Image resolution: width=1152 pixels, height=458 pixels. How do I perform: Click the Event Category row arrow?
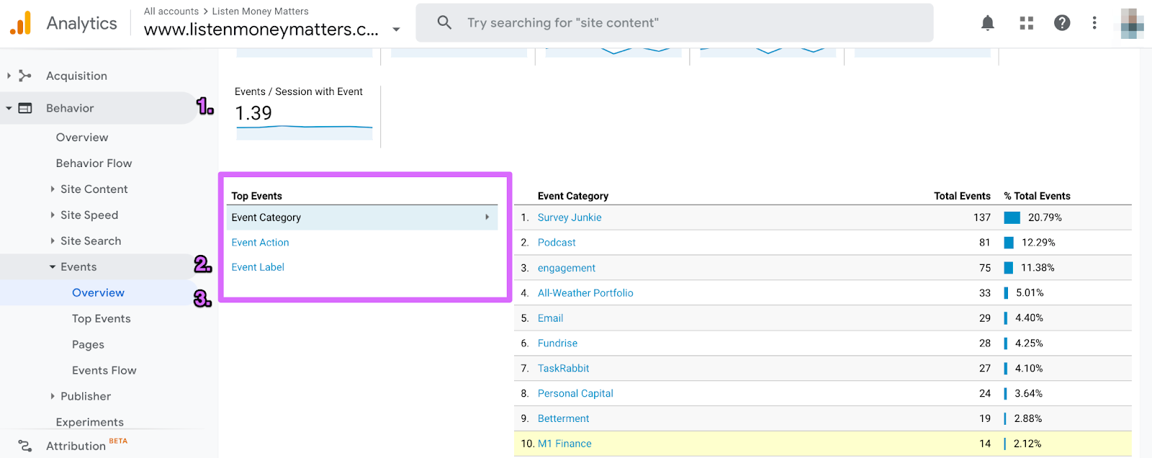tap(487, 217)
